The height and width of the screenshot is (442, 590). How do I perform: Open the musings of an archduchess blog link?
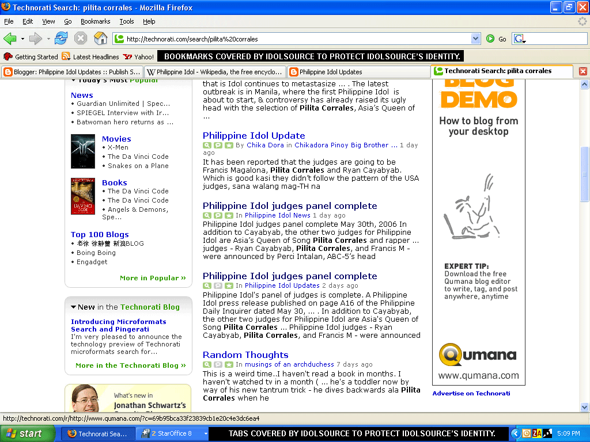point(289,364)
